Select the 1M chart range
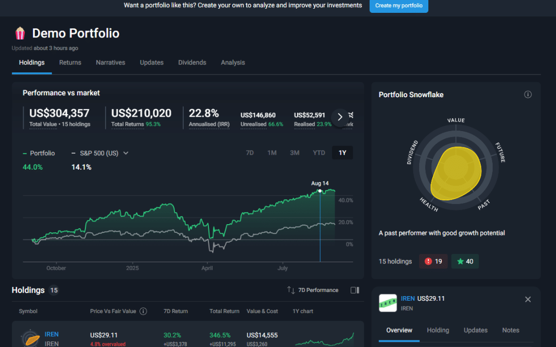This screenshot has height=347, width=556. point(272,153)
